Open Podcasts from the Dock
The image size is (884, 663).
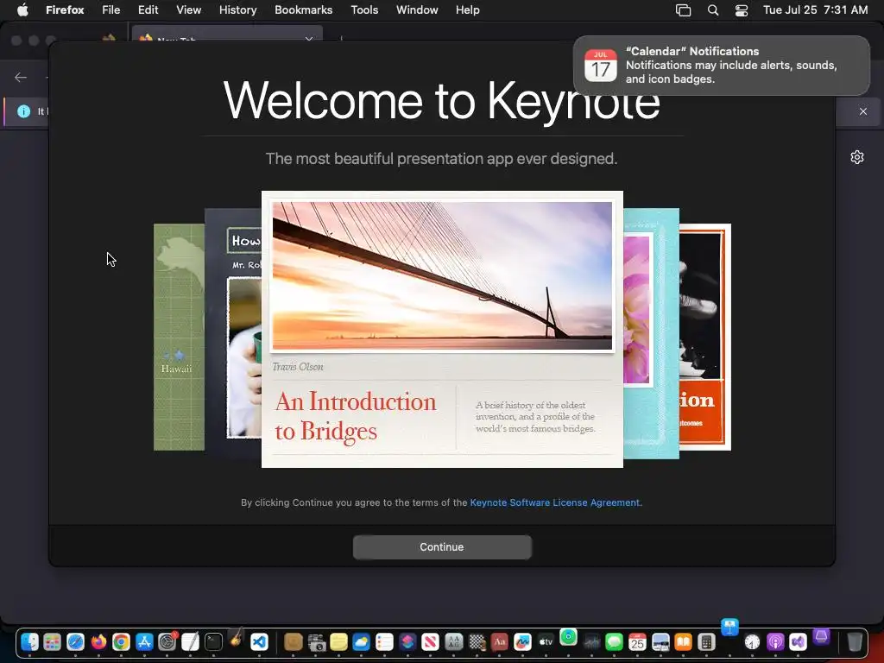(775, 641)
